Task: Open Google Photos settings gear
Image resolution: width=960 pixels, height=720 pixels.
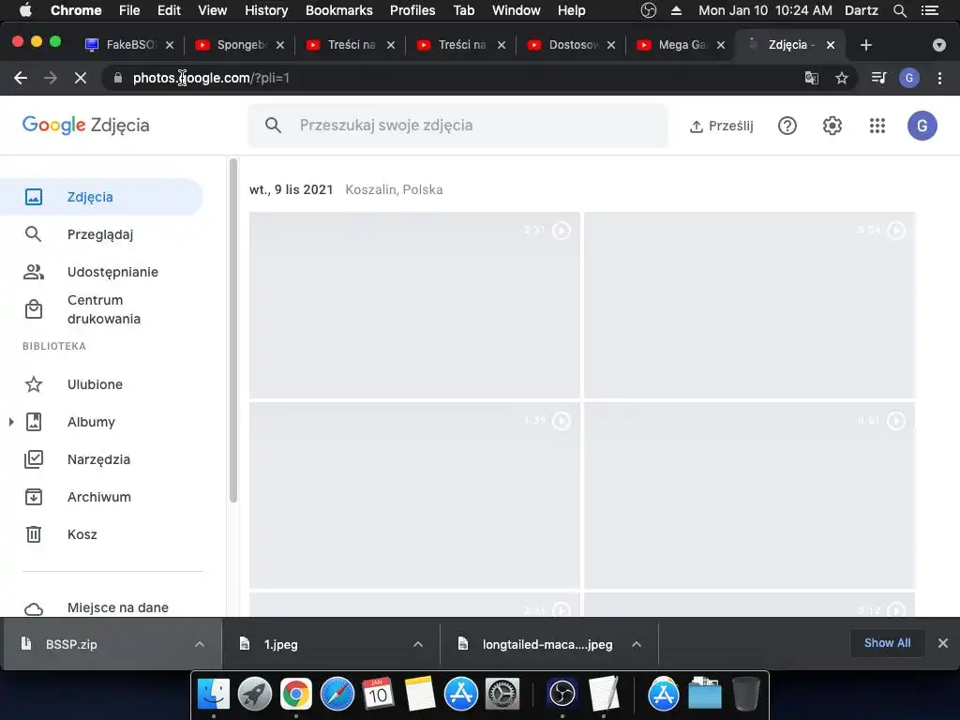Action: point(832,126)
